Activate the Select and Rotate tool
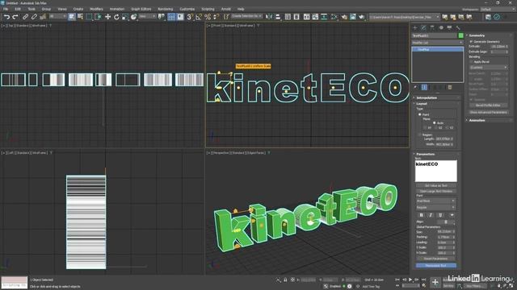Image resolution: width=517 pixels, height=290 pixels. point(116,17)
